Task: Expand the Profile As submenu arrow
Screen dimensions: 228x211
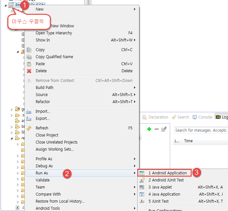Action: [135, 159]
